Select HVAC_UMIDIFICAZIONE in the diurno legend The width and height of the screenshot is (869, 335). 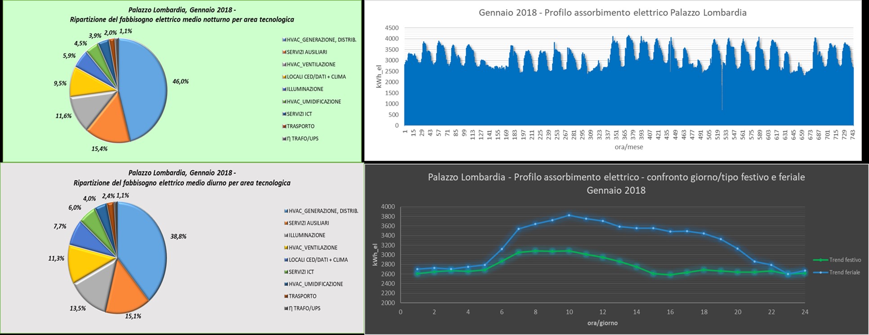[x=314, y=284]
